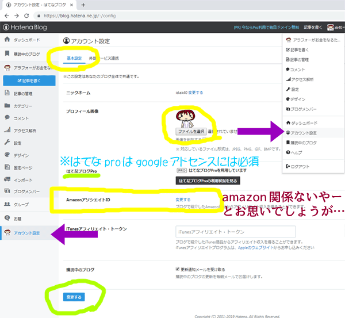Viewport: 345px width, 318px height.
Task: Select ダッシュボード in the dropdown menu
Action: (313, 123)
